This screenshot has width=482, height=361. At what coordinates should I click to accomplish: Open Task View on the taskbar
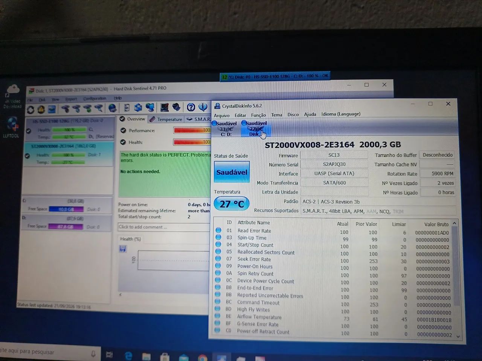110,354
